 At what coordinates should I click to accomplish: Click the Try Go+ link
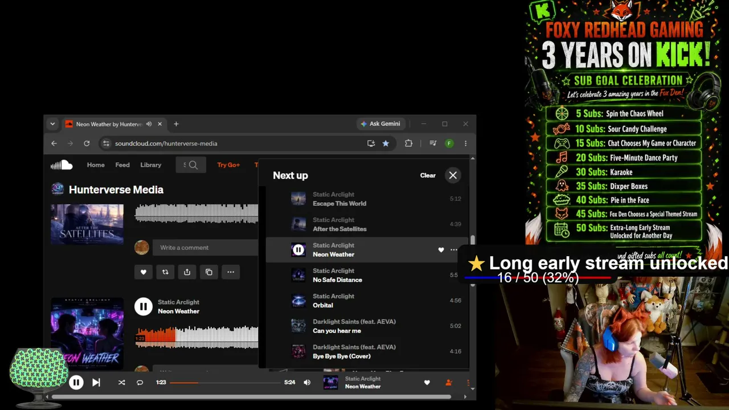[x=228, y=165]
